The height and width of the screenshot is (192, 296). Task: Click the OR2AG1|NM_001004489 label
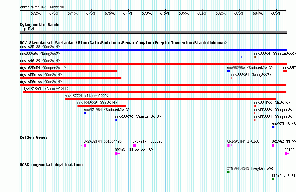[x=134, y=150]
